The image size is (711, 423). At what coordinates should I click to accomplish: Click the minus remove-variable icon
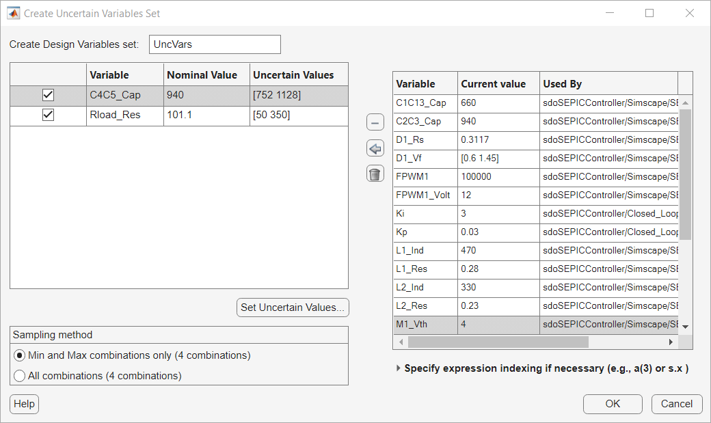click(375, 123)
